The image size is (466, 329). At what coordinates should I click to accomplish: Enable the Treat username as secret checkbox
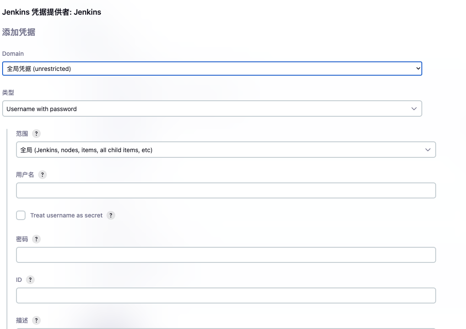pos(21,215)
